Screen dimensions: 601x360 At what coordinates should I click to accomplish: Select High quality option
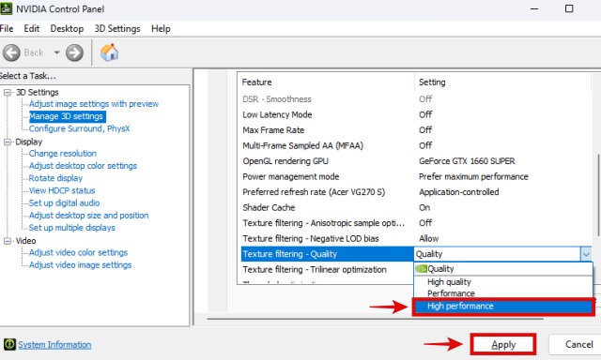click(x=503, y=282)
